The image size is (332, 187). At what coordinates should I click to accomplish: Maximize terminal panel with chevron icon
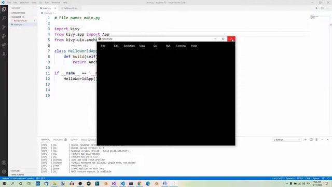tap(322, 140)
